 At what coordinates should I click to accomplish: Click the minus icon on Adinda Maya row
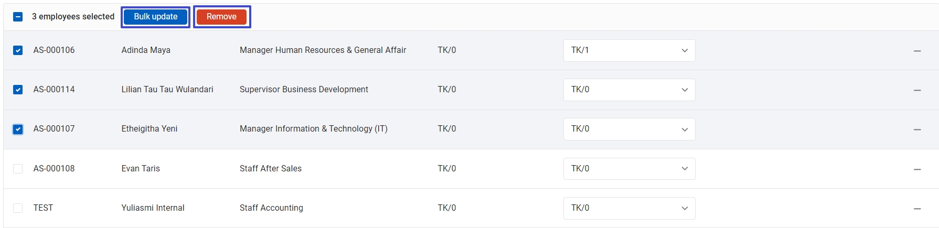(917, 51)
